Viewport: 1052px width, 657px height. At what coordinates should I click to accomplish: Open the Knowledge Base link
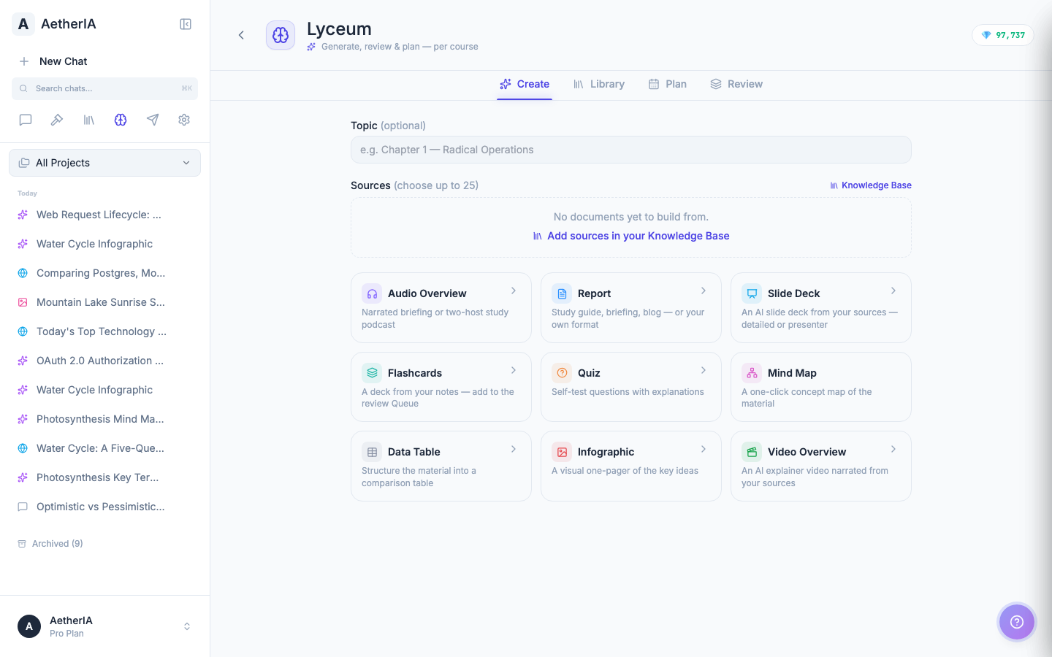(871, 185)
